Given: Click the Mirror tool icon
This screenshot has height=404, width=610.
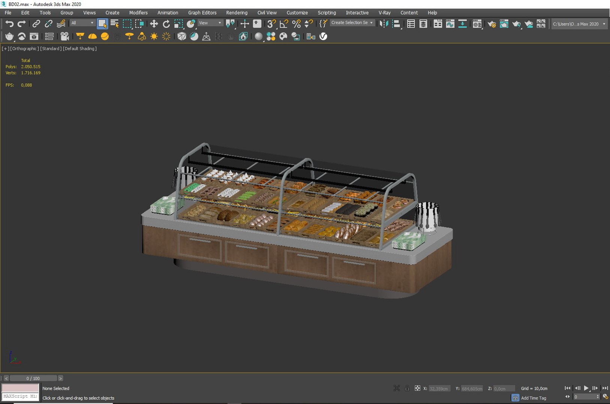Looking at the screenshot, I should pyautogui.click(x=384, y=24).
